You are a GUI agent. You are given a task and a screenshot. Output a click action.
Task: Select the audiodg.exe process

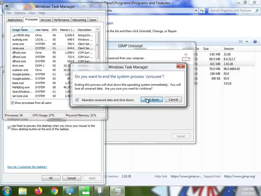[53, 40]
